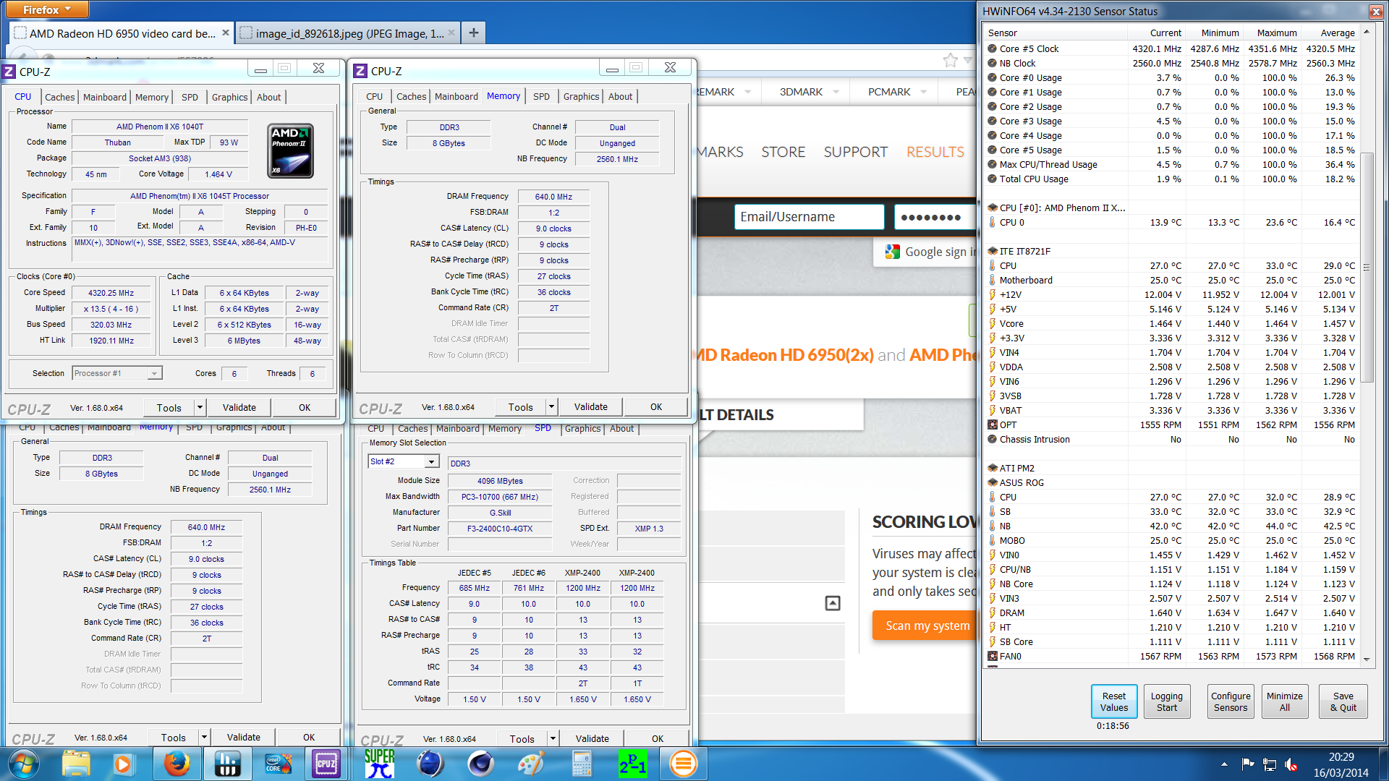Open HWiNFO taskbar icon

(227, 763)
